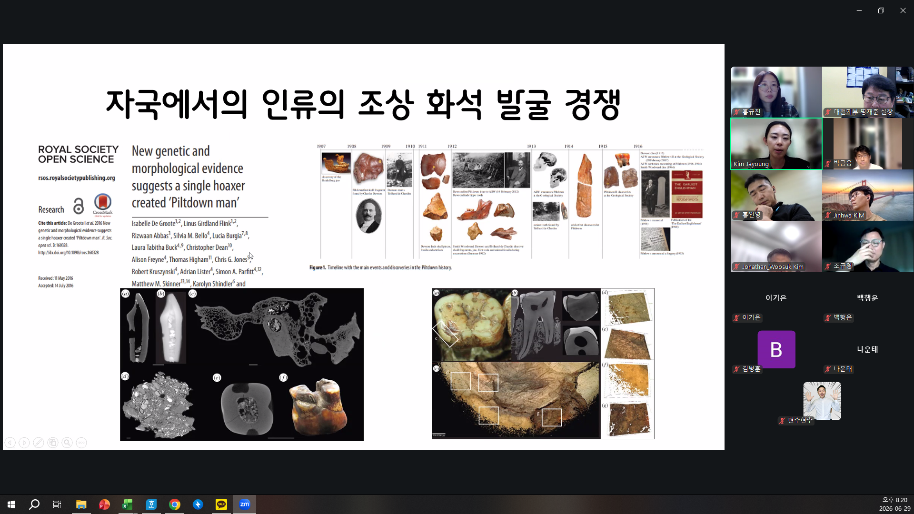The width and height of the screenshot is (914, 514).
Task: Click the muted mic icon beside 현수현수
Action: click(x=782, y=421)
